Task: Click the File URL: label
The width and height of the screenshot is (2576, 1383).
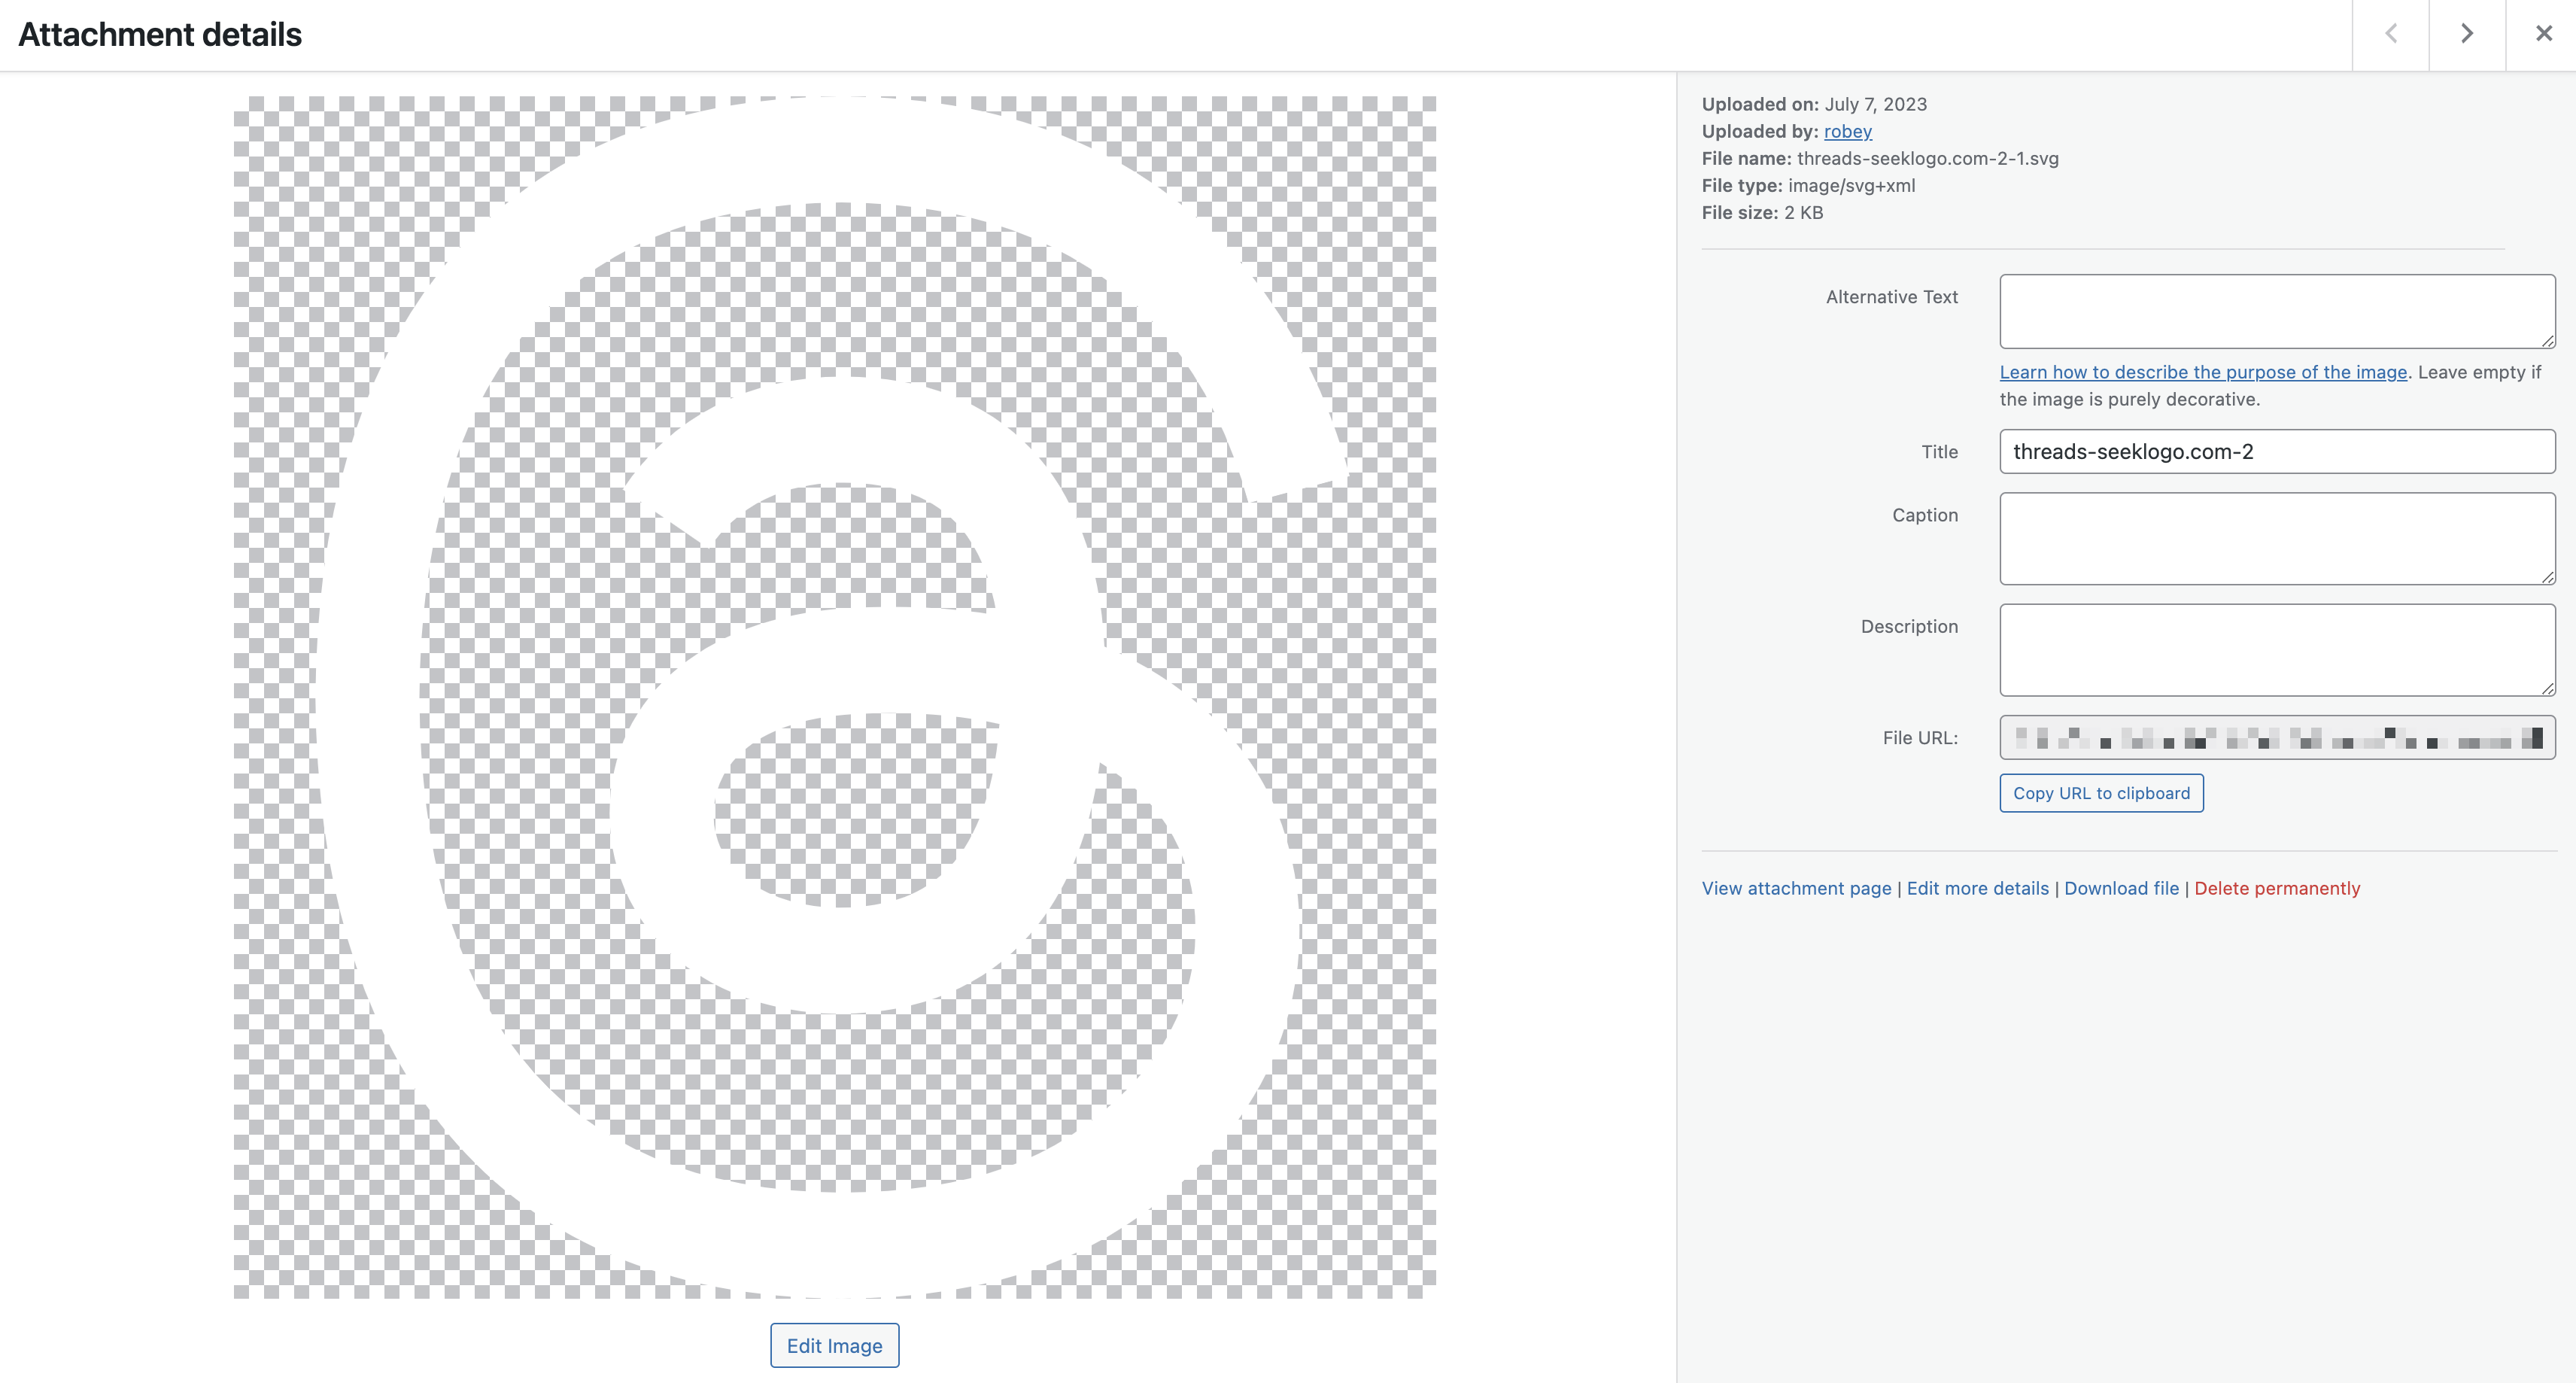Action: [x=1920, y=738]
